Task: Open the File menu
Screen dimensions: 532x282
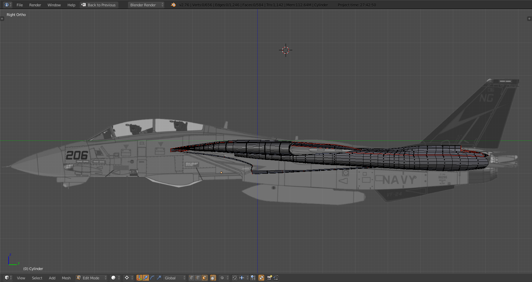Action: tap(20, 5)
